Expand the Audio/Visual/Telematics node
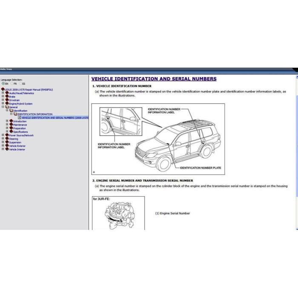The width and height of the screenshot is (298, 298). 3,93
